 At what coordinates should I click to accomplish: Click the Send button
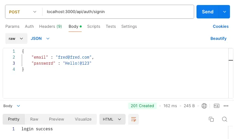(x=208, y=12)
